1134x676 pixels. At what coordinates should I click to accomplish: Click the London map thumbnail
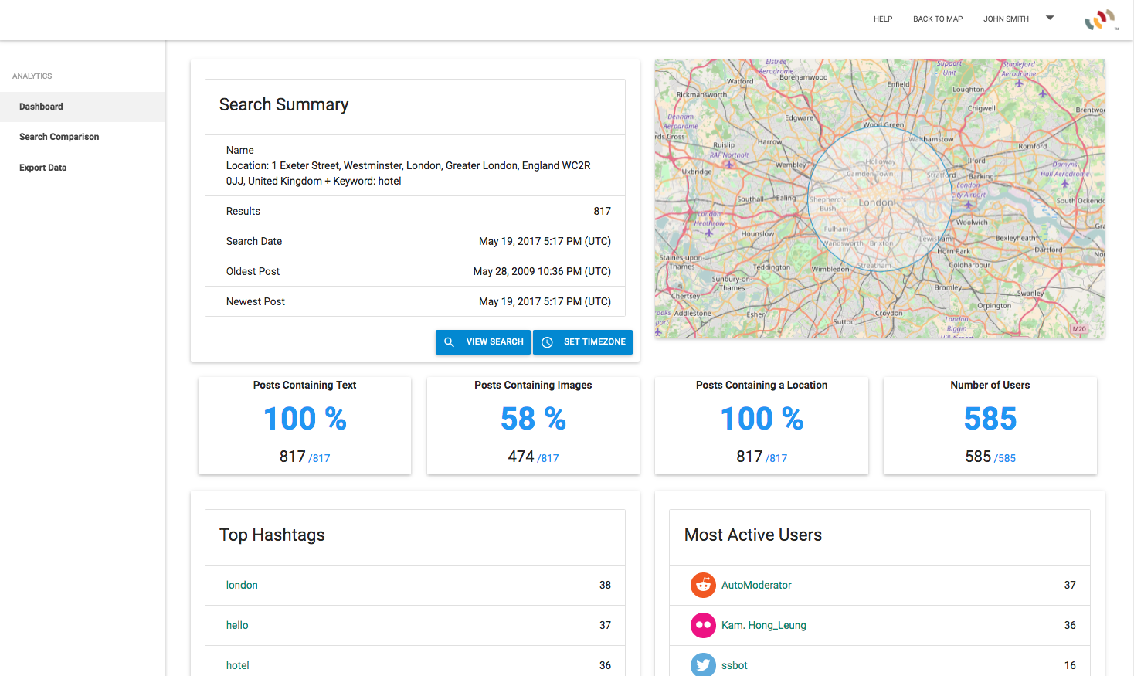(880, 199)
